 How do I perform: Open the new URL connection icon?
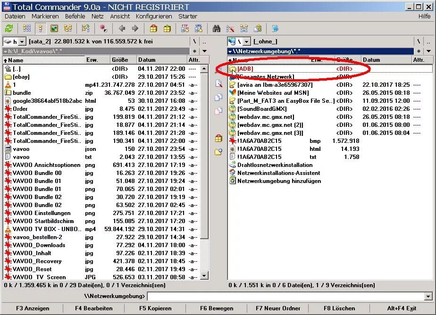199,28
